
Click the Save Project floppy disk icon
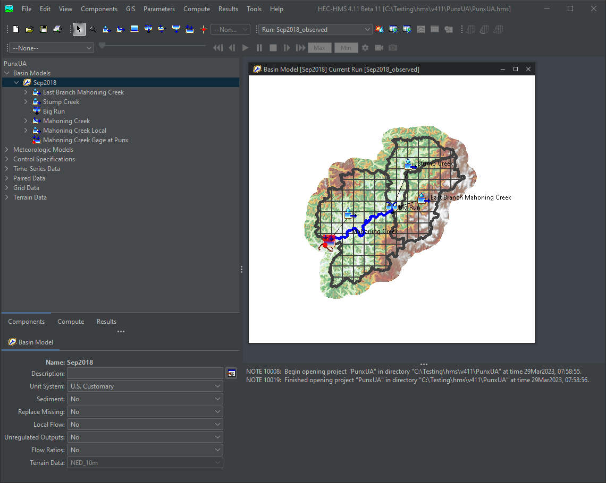(x=44, y=30)
